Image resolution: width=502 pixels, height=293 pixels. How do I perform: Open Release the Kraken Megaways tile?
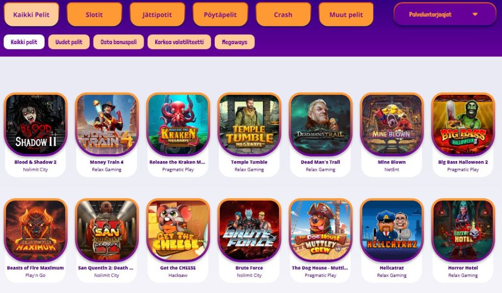tap(178, 124)
